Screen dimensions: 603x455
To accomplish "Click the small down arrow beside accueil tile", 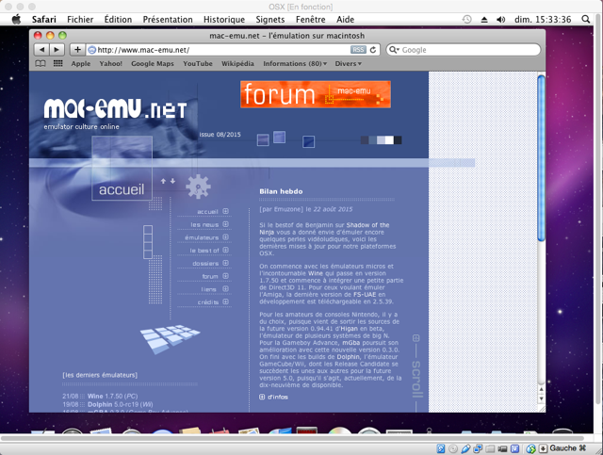I will point(172,181).
